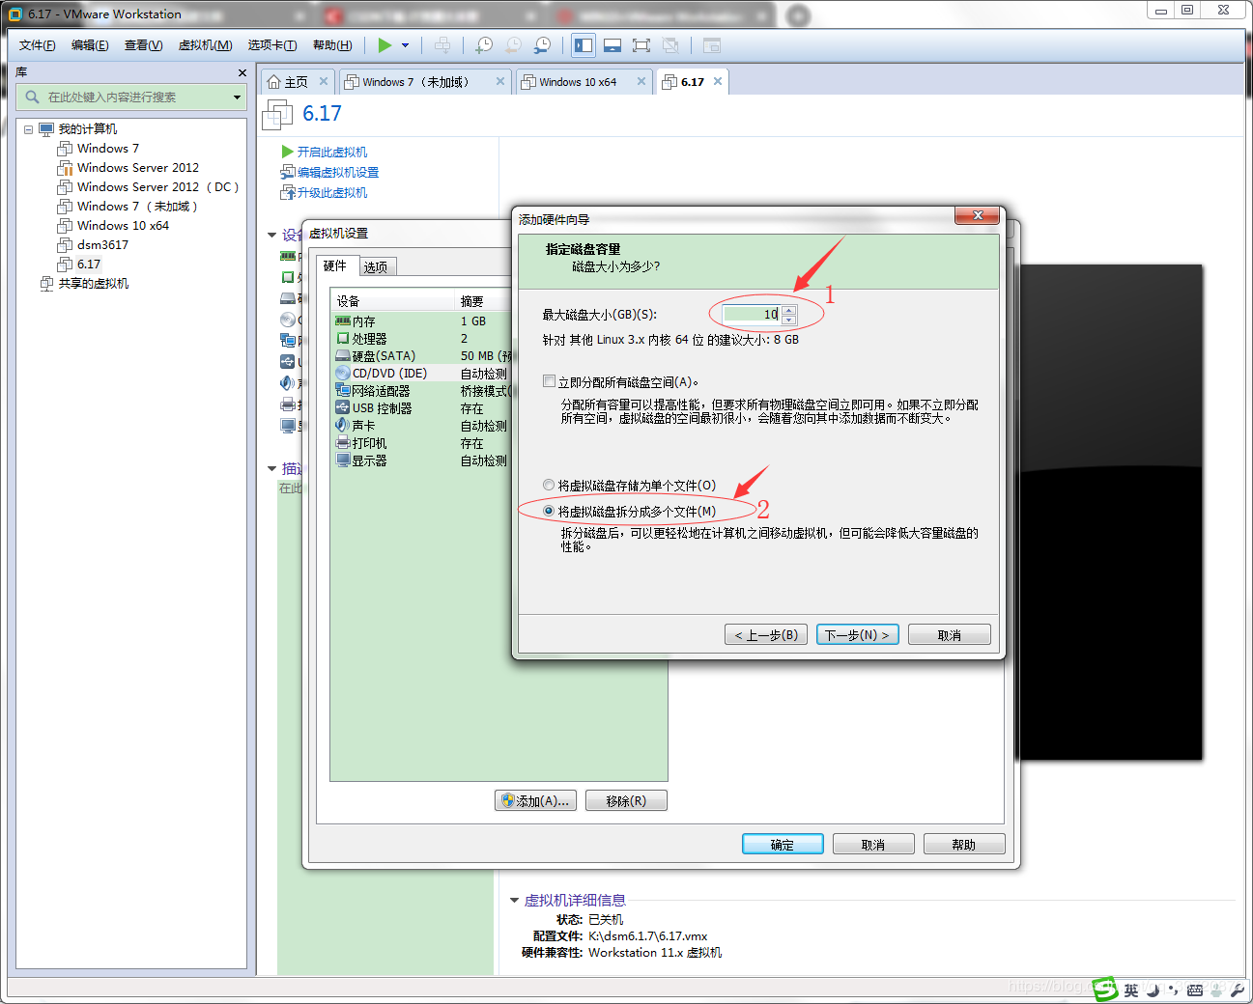The height and width of the screenshot is (1004, 1253).
Task: Select the 硬盘(SATA) hard disk icon
Action: pos(342,356)
